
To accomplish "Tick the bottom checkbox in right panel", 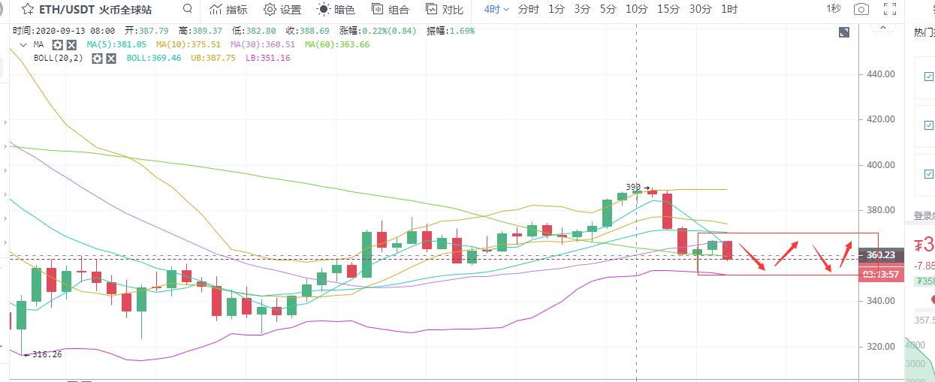I will point(929,173).
